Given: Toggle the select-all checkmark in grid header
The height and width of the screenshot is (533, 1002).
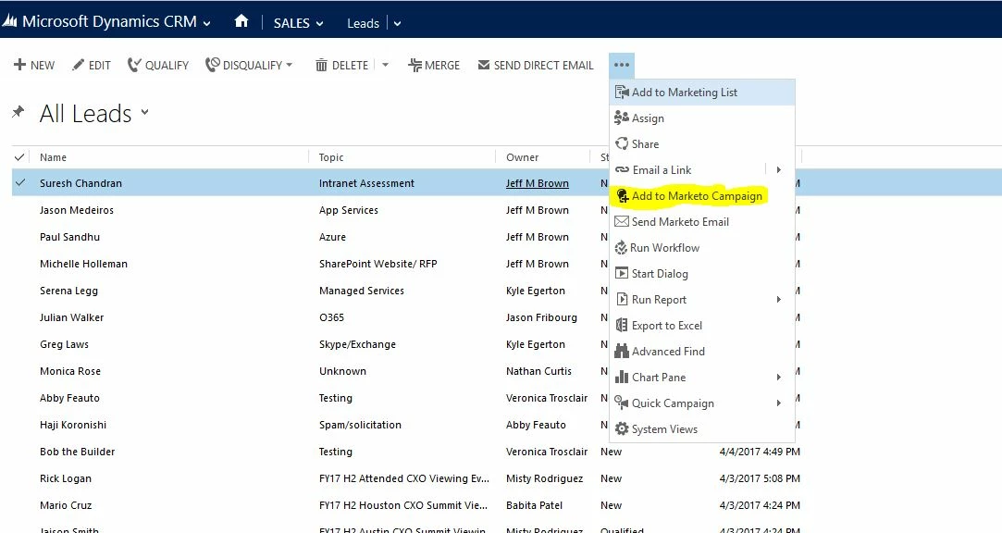Looking at the screenshot, I should coord(19,157).
